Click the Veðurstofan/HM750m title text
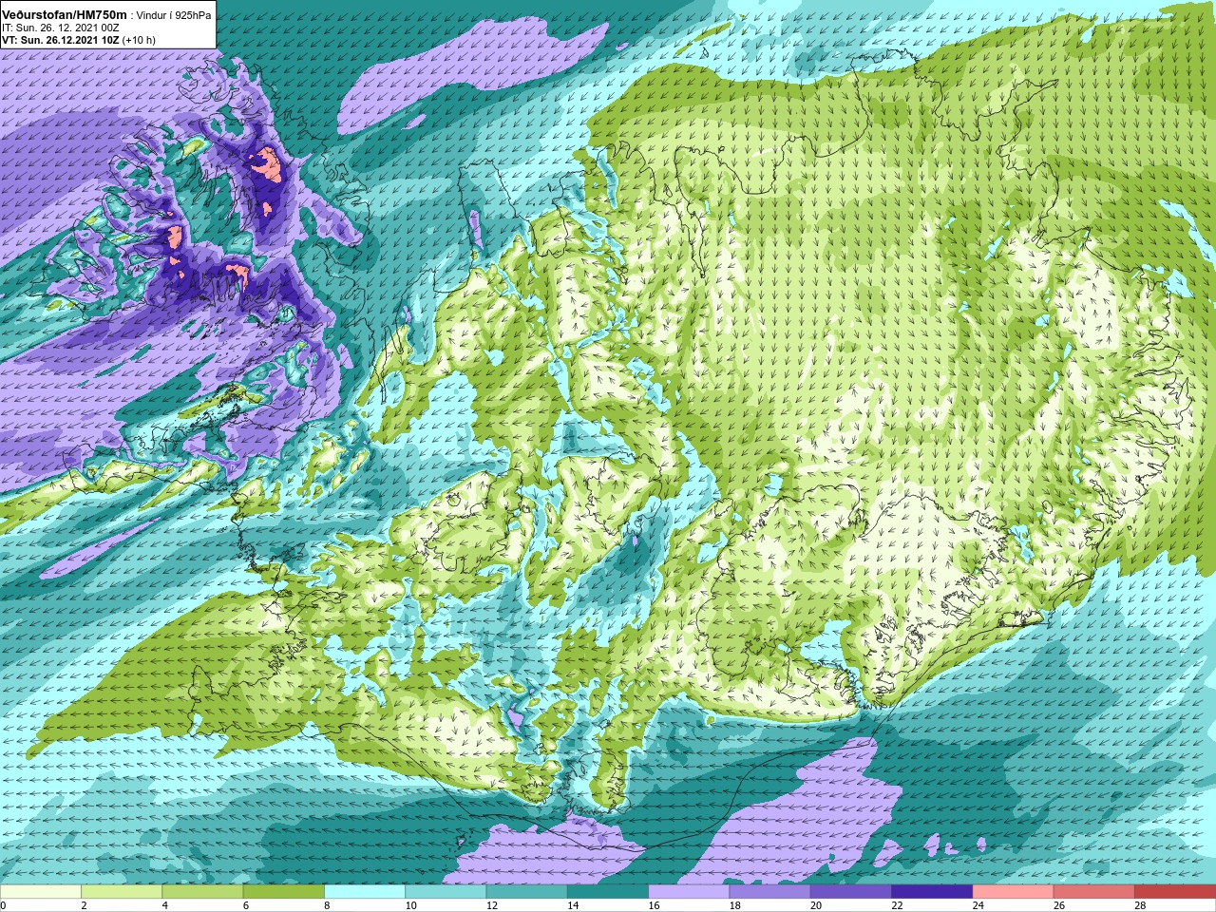The image size is (1216, 912). (64, 14)
